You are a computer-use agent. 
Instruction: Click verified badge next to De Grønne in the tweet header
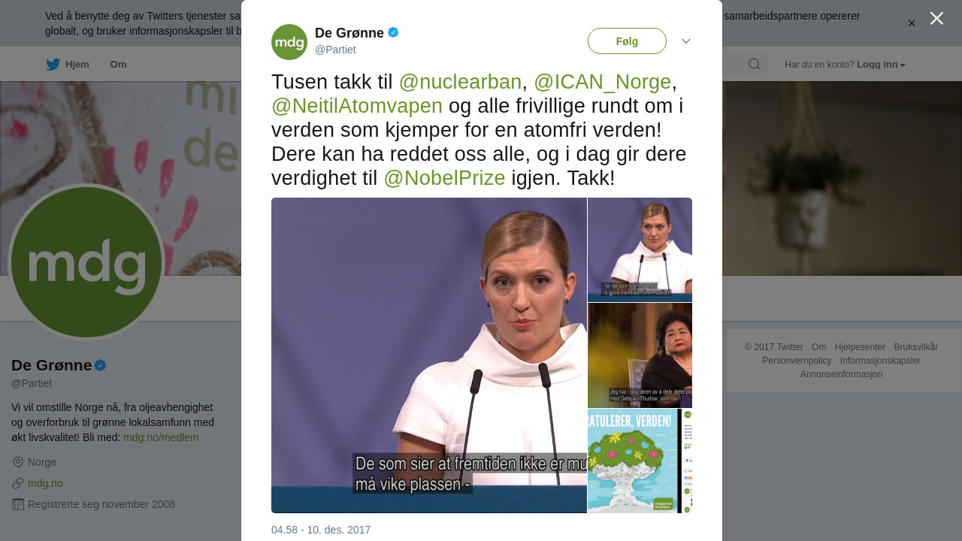(x=393, y=32)
